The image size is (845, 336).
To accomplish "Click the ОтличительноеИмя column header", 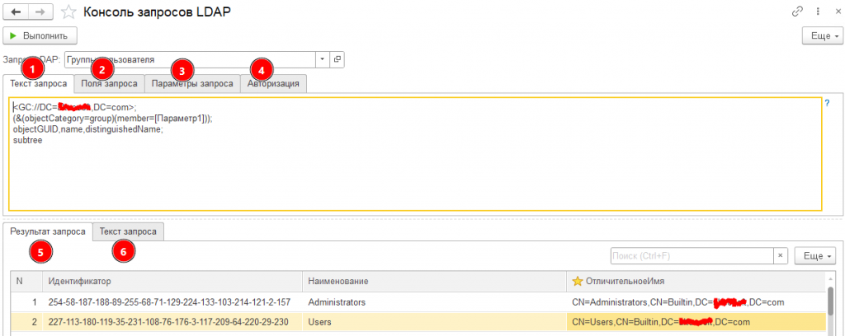I will (x=695, y=281).
